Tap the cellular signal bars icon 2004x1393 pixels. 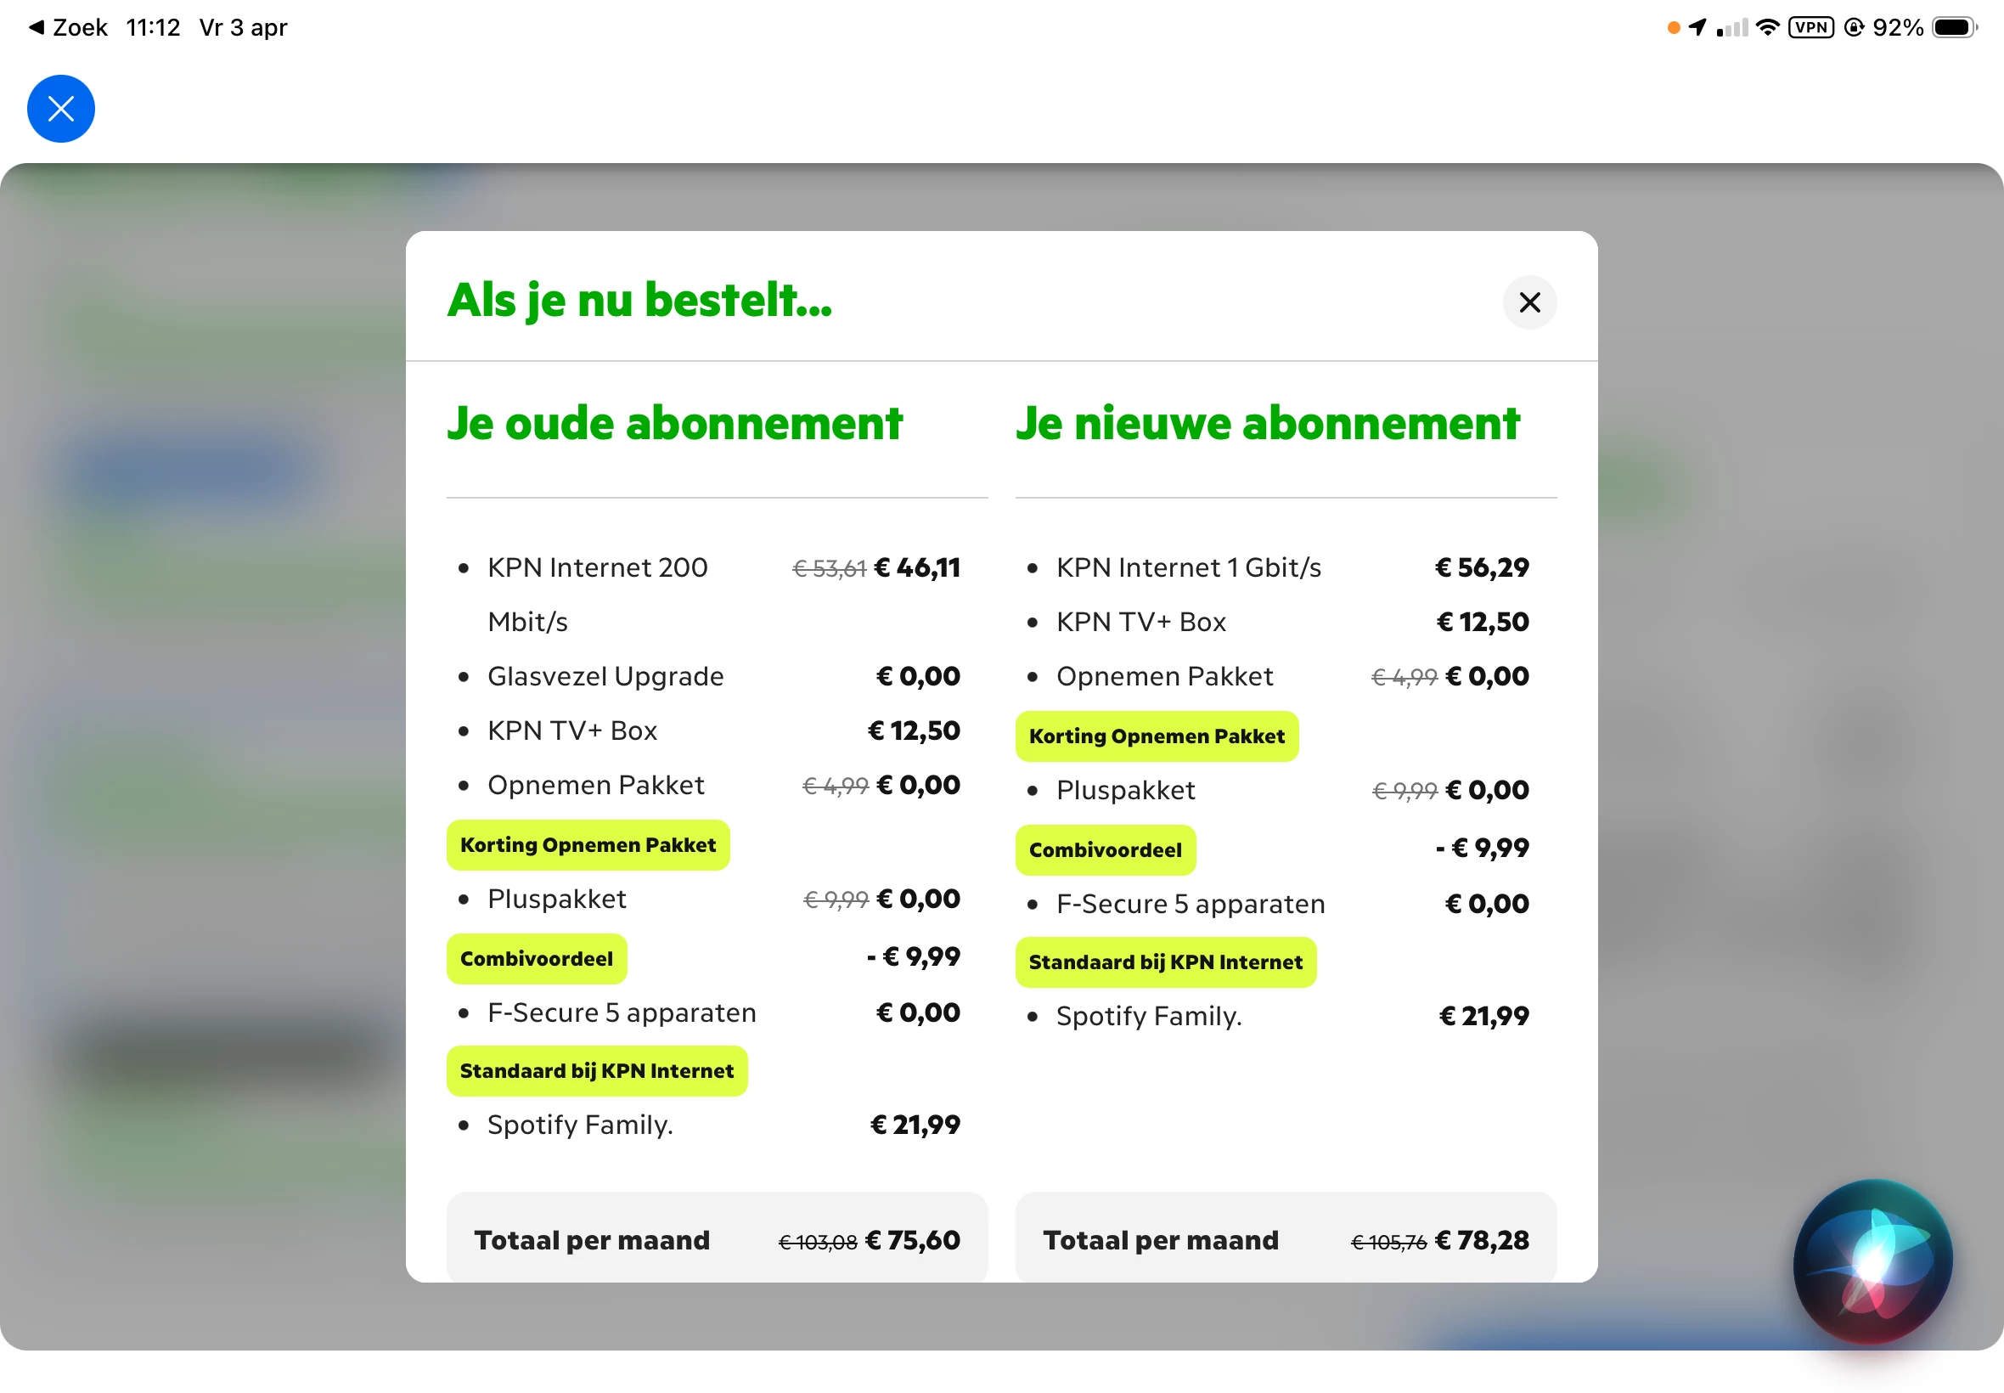pos(1731,27)
